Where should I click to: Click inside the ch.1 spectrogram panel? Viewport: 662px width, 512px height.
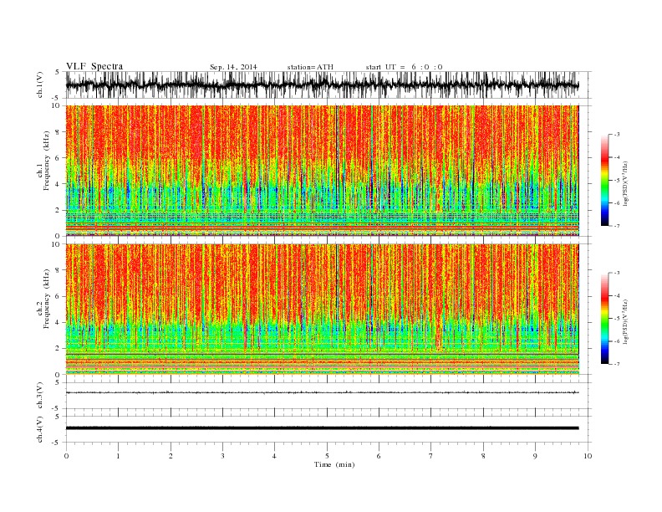[322, 171]
